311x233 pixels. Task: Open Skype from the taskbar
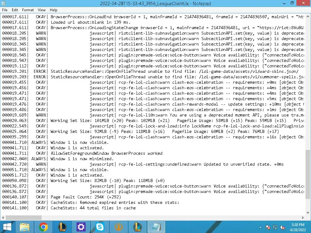tap(100, 227)
